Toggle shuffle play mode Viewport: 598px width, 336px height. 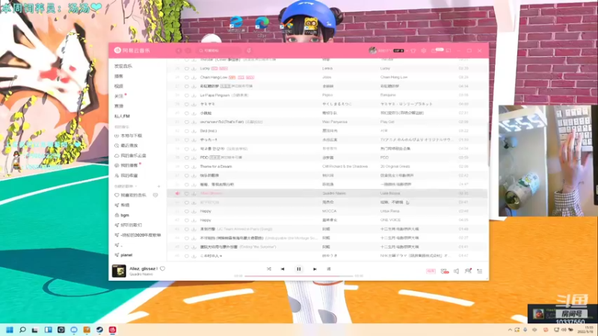tap(269, 269)
